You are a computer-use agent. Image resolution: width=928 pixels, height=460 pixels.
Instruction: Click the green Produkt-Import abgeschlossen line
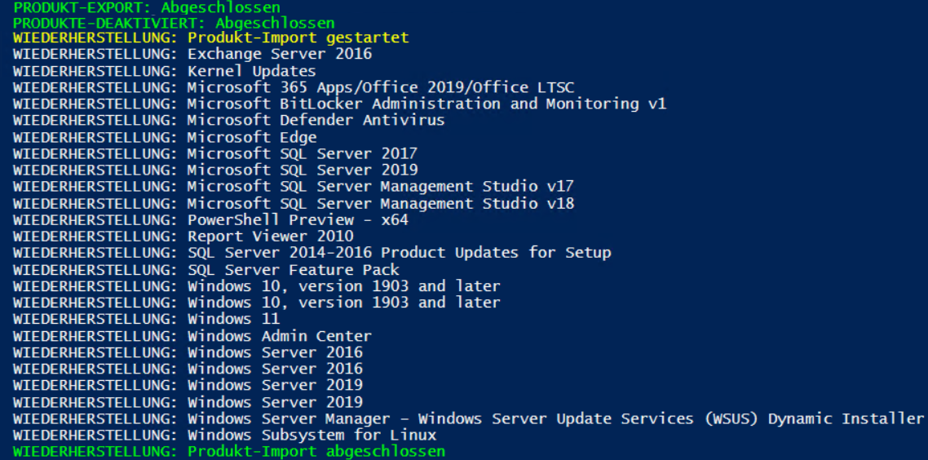pyautogui.click(x=229, y=451)
